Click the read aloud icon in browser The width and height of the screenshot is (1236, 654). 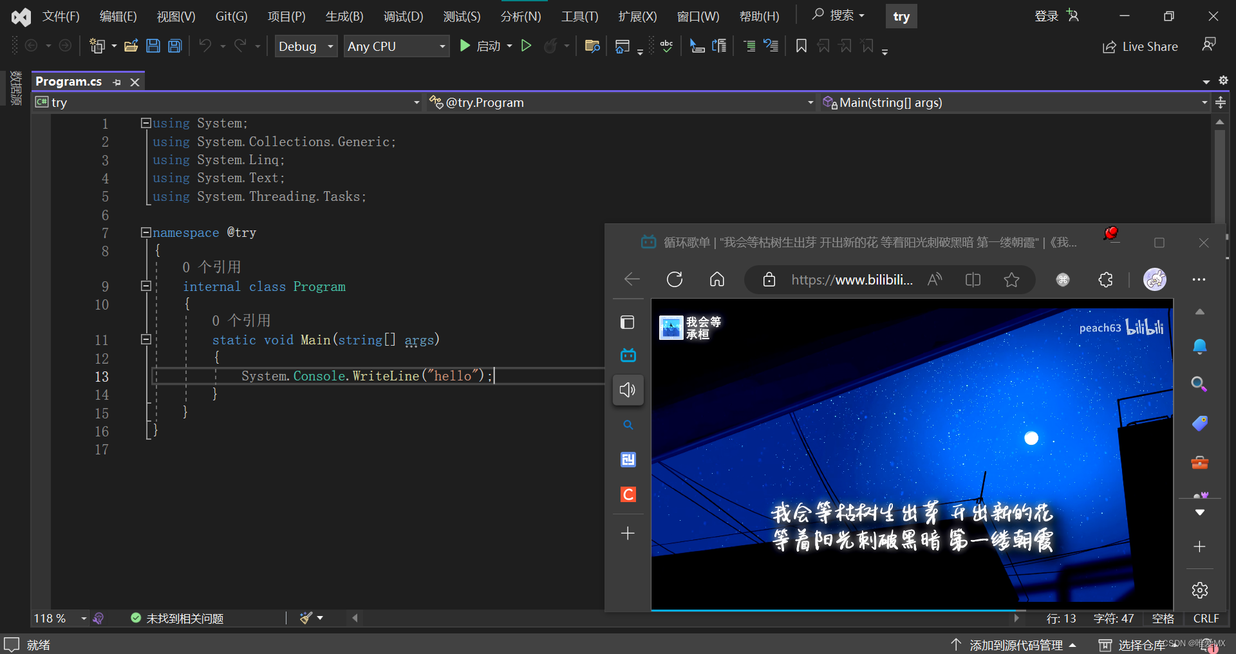pos(935,279)
